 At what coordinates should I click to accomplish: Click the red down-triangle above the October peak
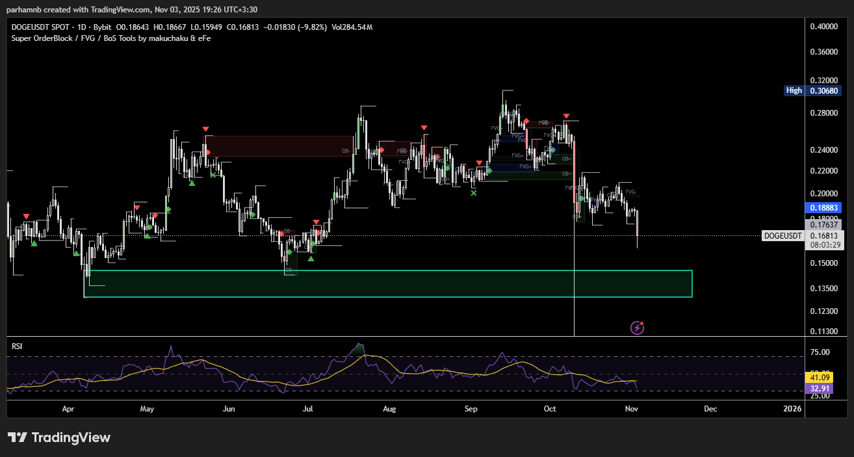coord(567,115)
